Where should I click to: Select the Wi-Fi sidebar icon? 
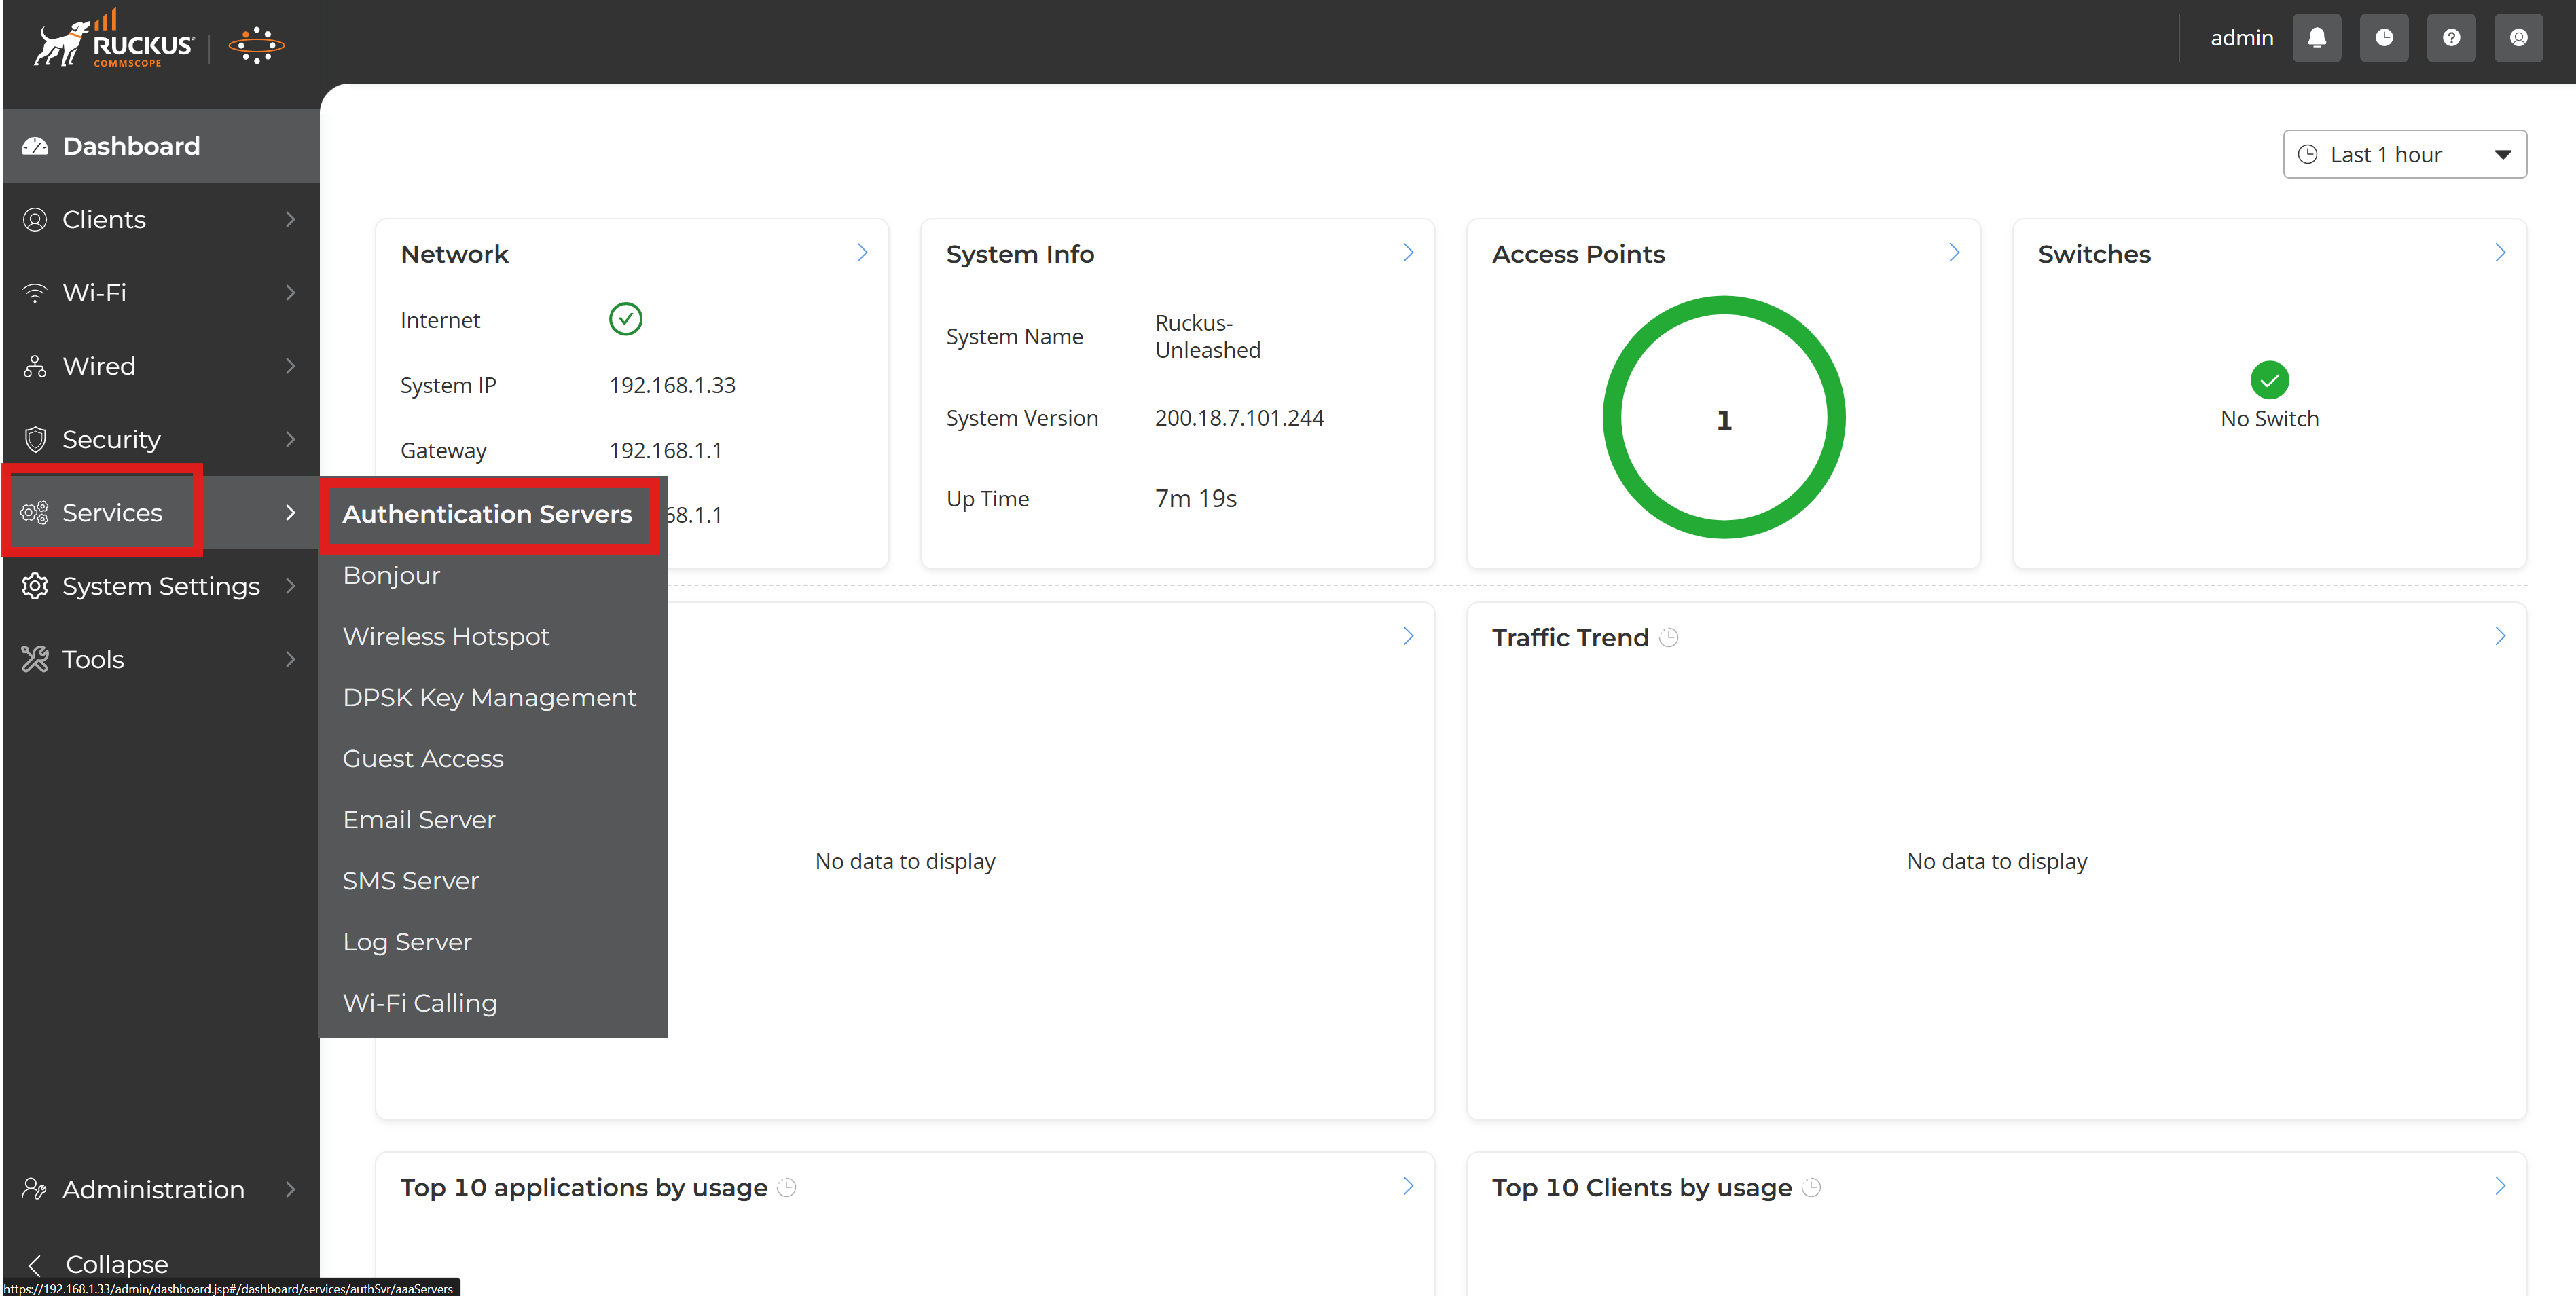pyautogui.click(x=34, y=292)
